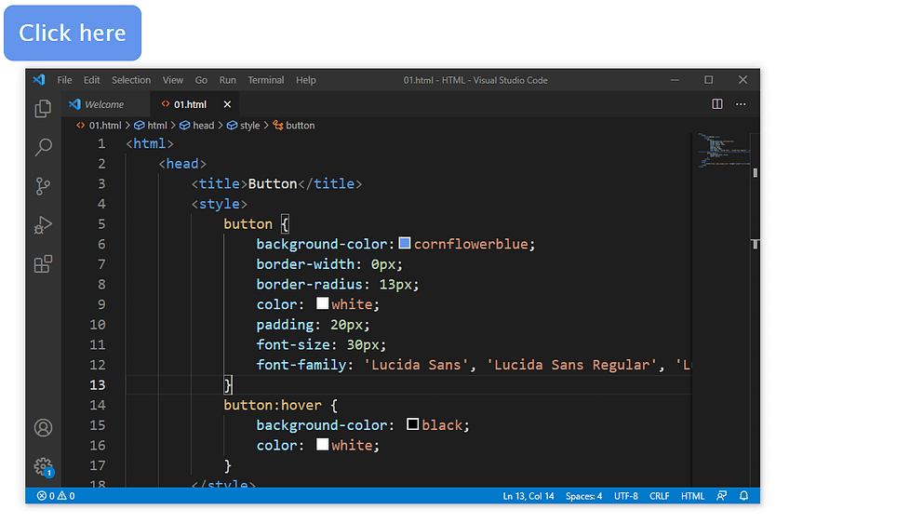The image size is (910, 523).
Task: Click the "<title>Button</title>" line
Action: coord(276,184)
